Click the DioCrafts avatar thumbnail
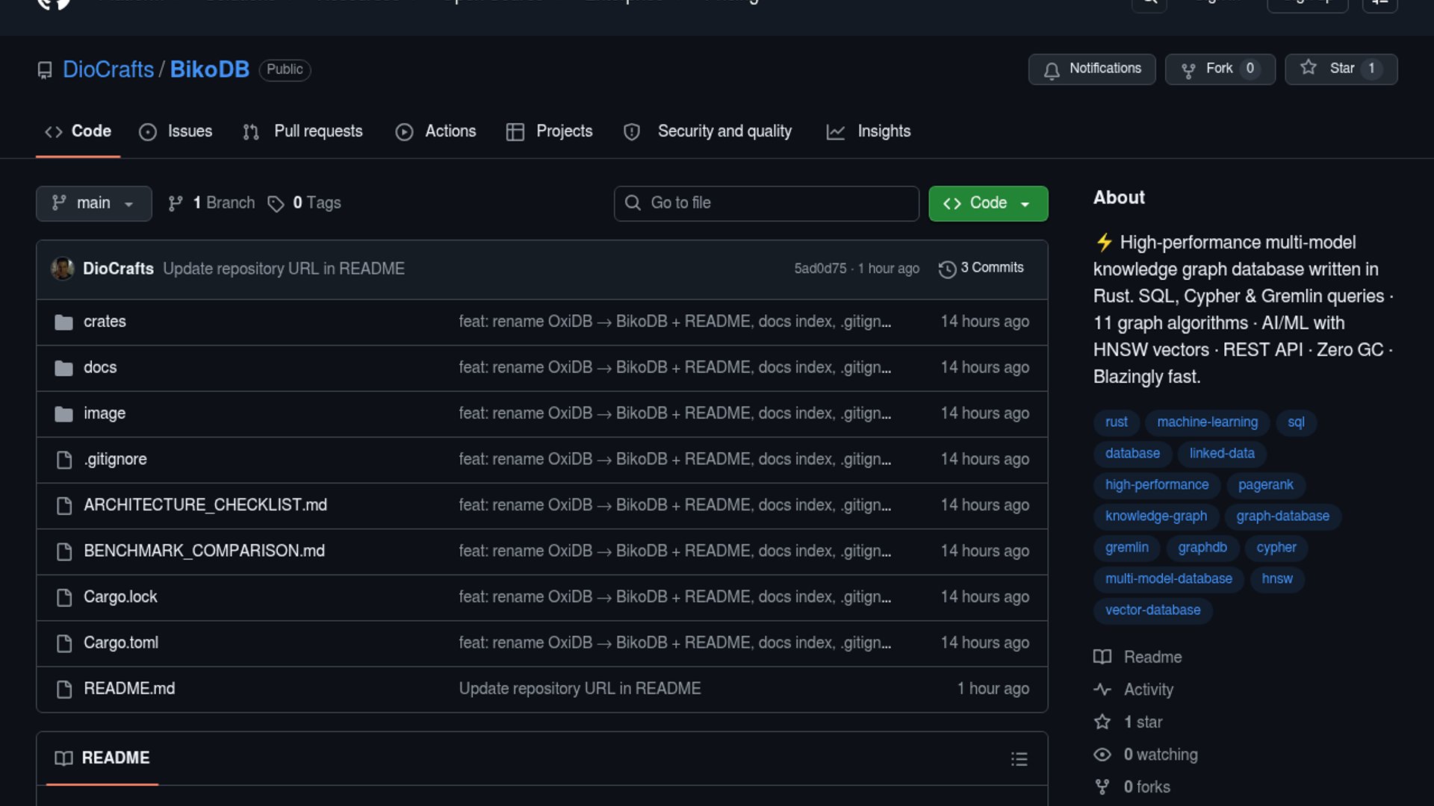Screen dimensions: 1434x806 [x=63, y=269]
